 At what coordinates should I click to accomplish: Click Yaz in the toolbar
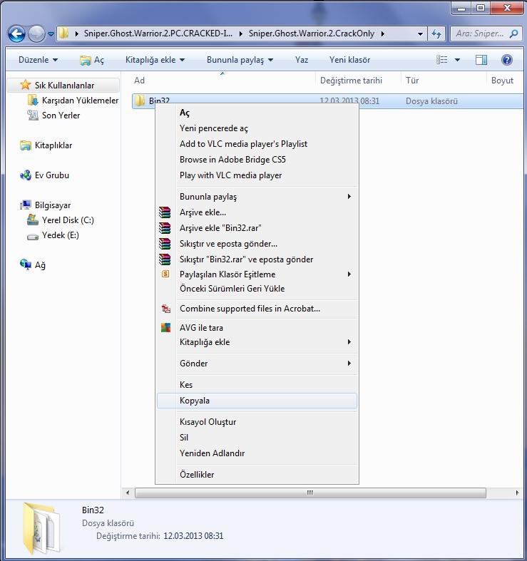pyautogui.click(x=302, y=60)
